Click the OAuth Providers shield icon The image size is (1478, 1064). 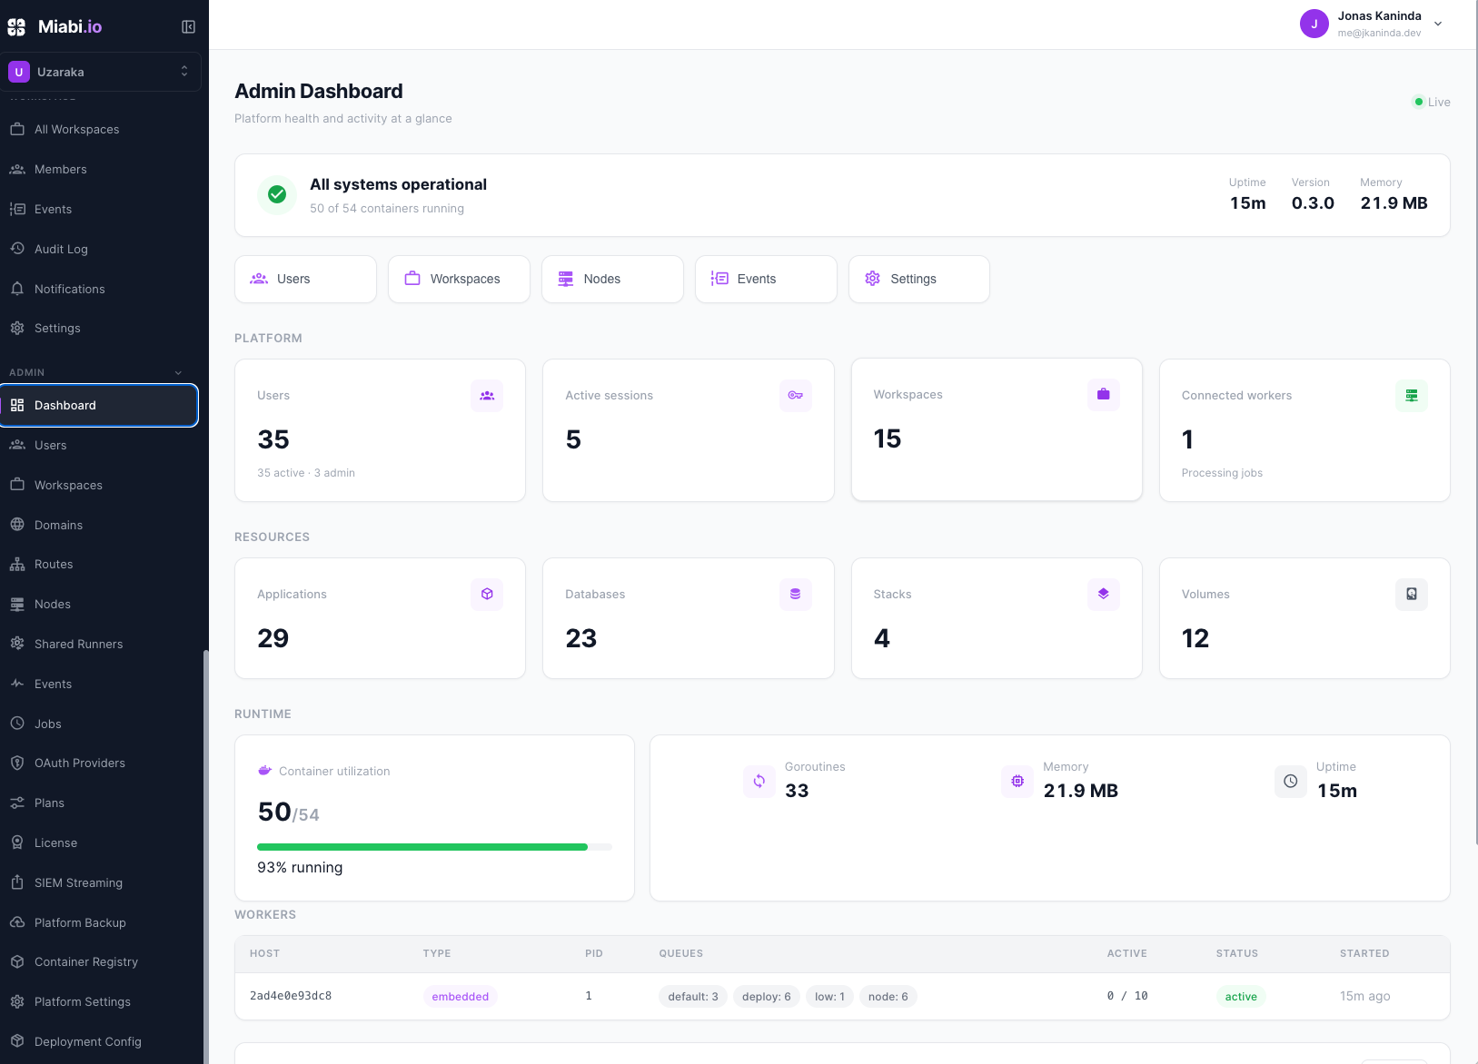tap(17, 764)
